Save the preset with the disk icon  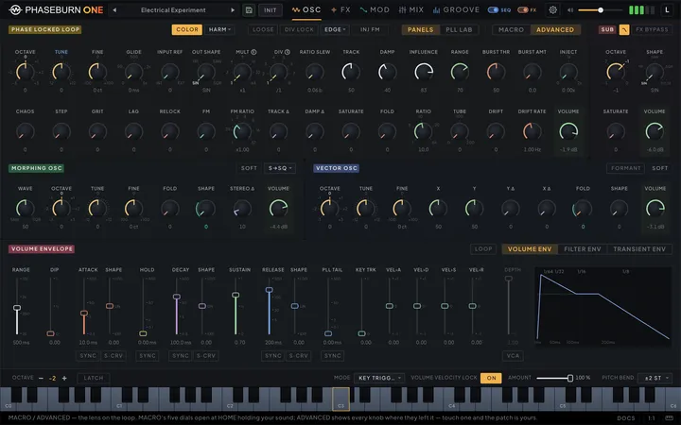point(249,10)
